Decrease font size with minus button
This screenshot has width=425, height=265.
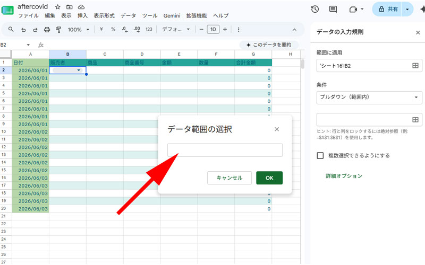tap(201, 30)
